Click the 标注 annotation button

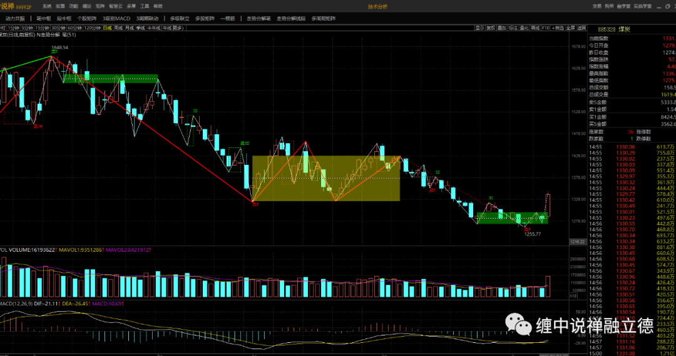pyautogui.click(x=513, y=28)
